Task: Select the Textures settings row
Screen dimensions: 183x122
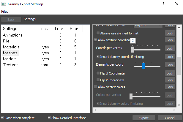Action: (11, 65)
